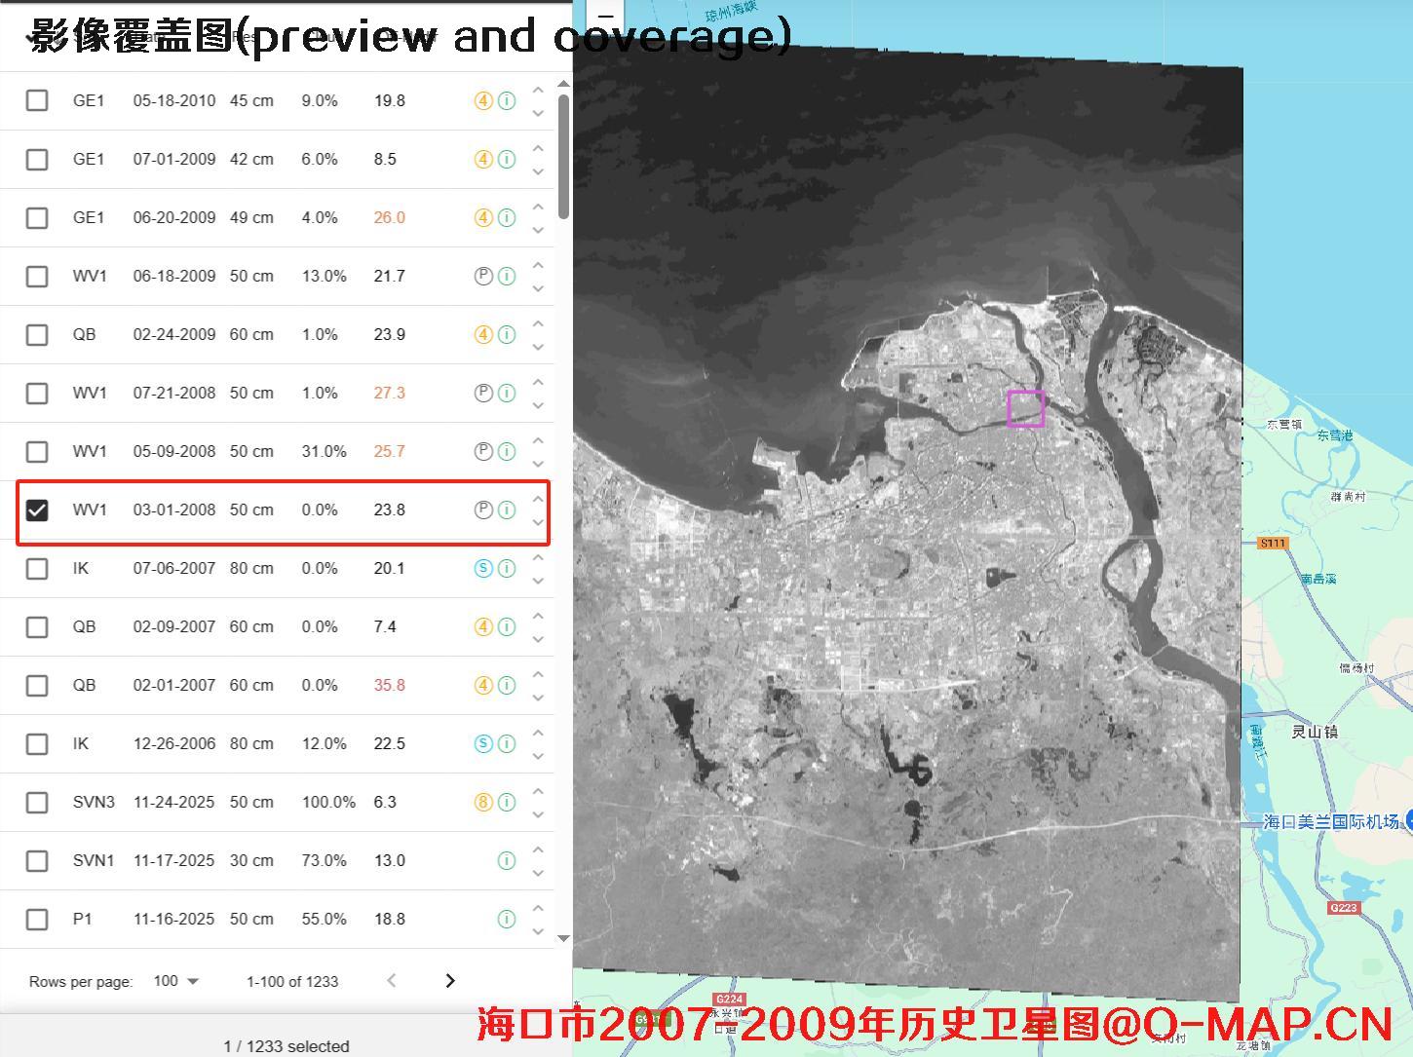
Task: Enable the GE1 07-01-2009 checkbox
Action: tap(37, 159)
